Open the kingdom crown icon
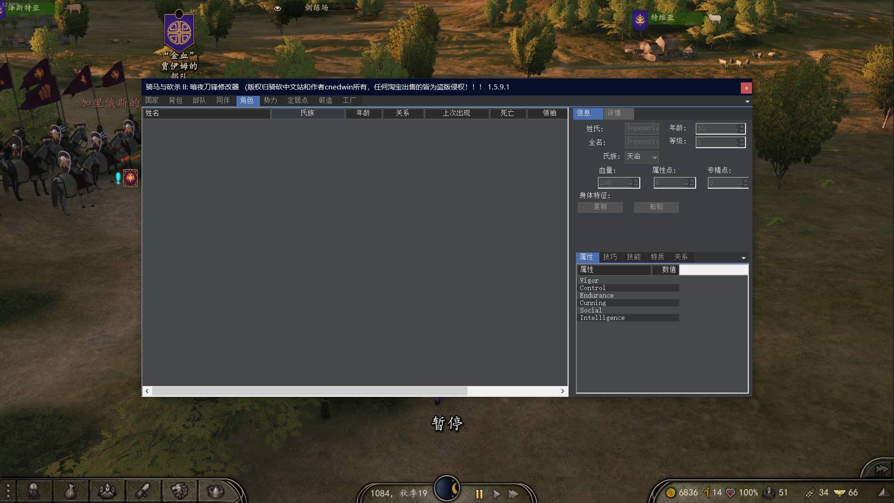The height and width of the screenshot is (503, 894). [216, 491]
